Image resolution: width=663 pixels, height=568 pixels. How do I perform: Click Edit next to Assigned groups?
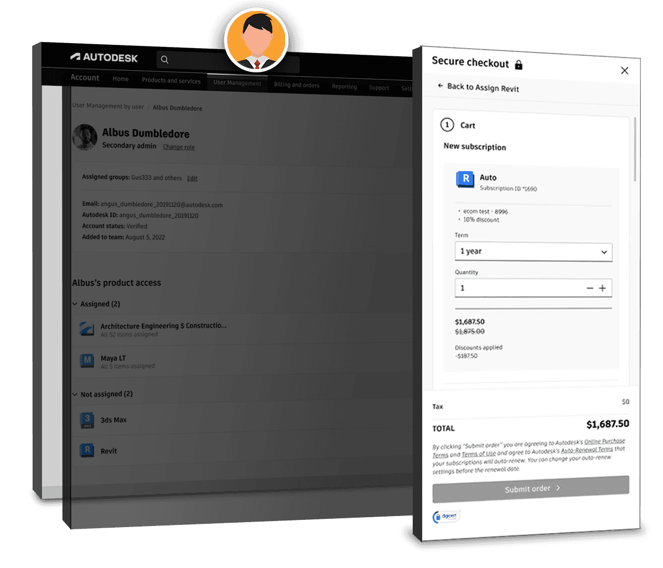click(x=192, y=178)
